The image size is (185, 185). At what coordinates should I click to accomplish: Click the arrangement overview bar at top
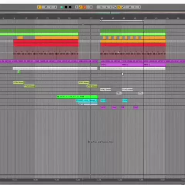92,13
